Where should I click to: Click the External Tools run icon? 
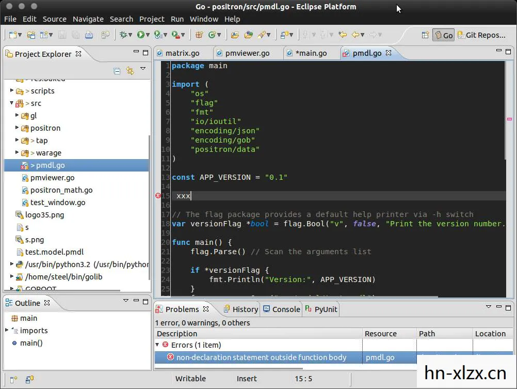click(176, 35)
